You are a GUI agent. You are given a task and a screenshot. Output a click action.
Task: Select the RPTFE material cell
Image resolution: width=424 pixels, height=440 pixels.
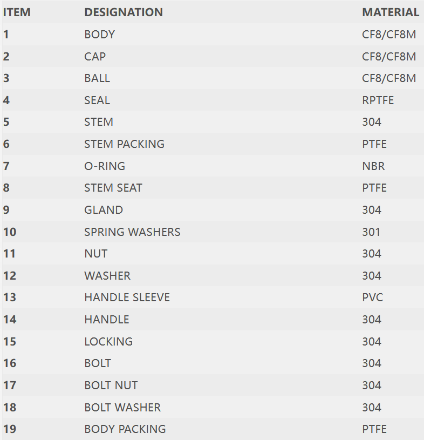[378, 100]
